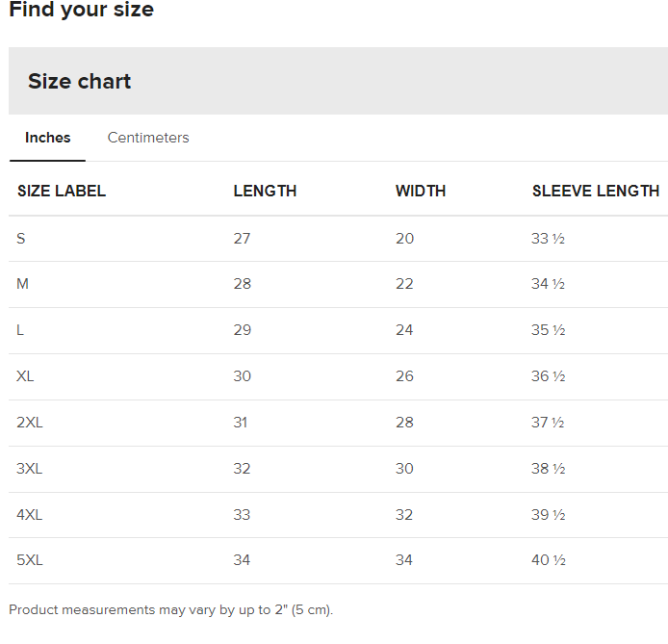Select the 5XL size label cell
This screenshot has width=668, height=644.
[30, 561]
